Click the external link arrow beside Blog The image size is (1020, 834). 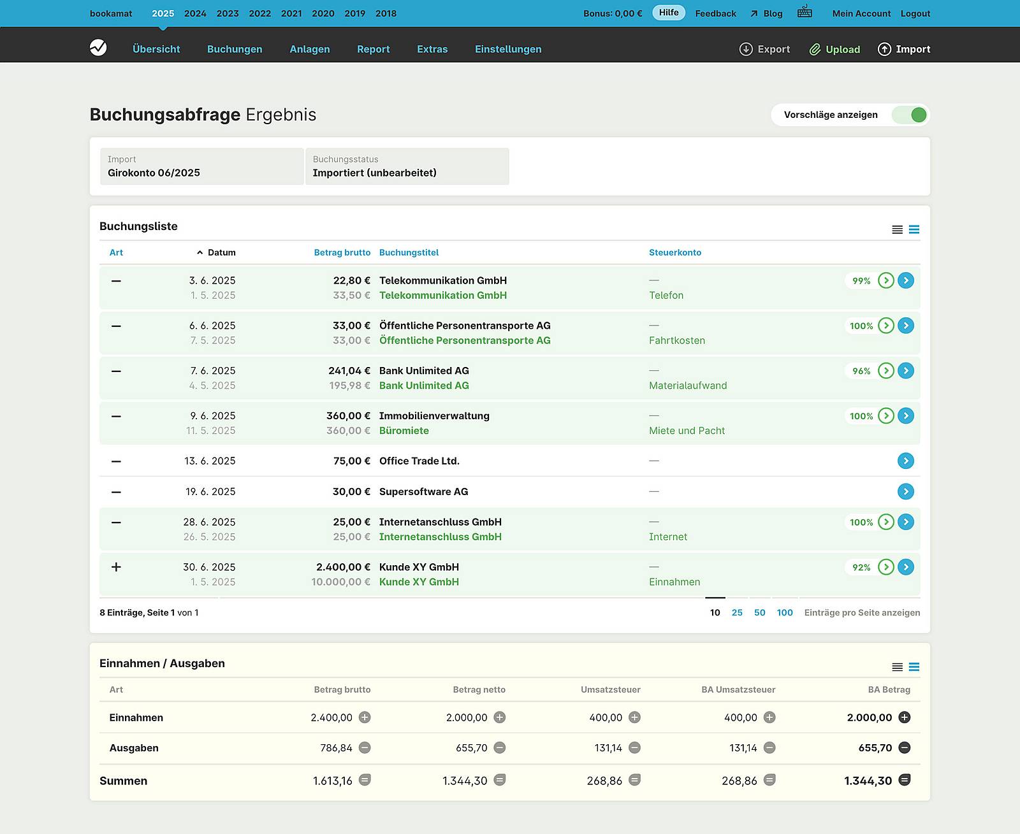click(754, 13)
